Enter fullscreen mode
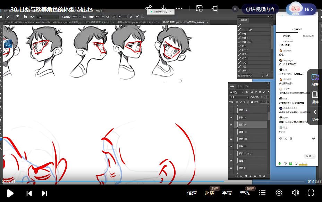This screenshot has height=202, width=322. click(x=311, y=193)
